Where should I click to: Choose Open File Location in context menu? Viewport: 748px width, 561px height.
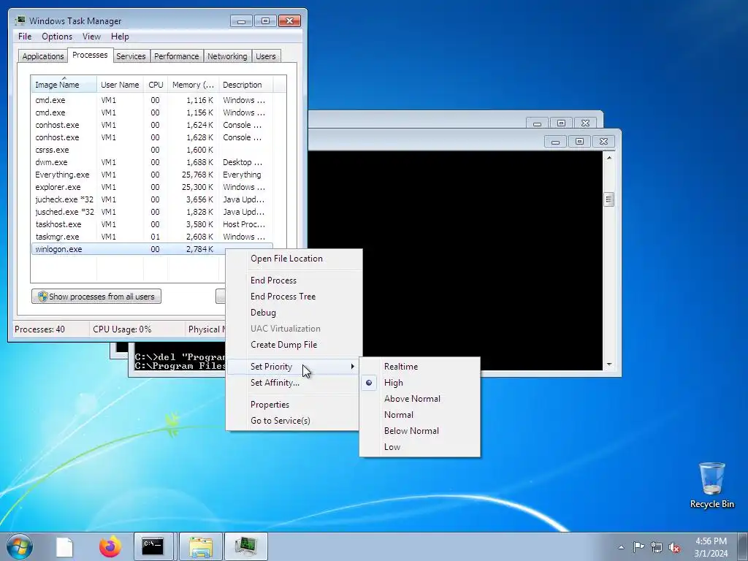[293, 259]
